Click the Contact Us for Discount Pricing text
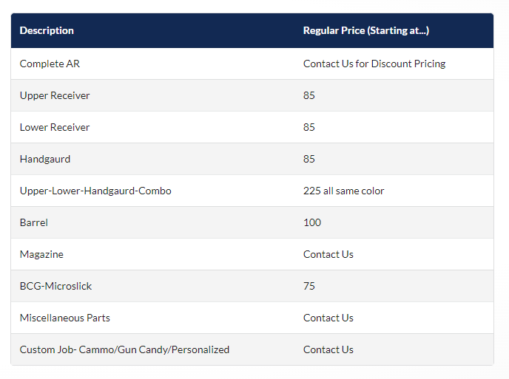This screenshot has height=379, width=509. coord(374,64)
